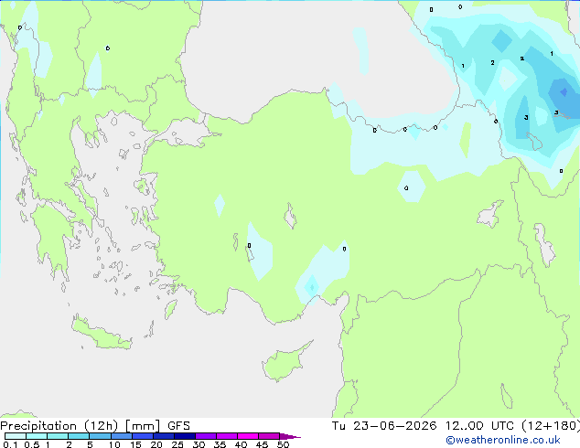Pick the 35–40 mm purple legend swatch
580x448 pixels.
tap(226, 436)
